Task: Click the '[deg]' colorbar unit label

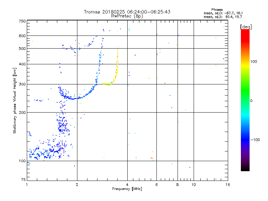Action: [246, 27]
